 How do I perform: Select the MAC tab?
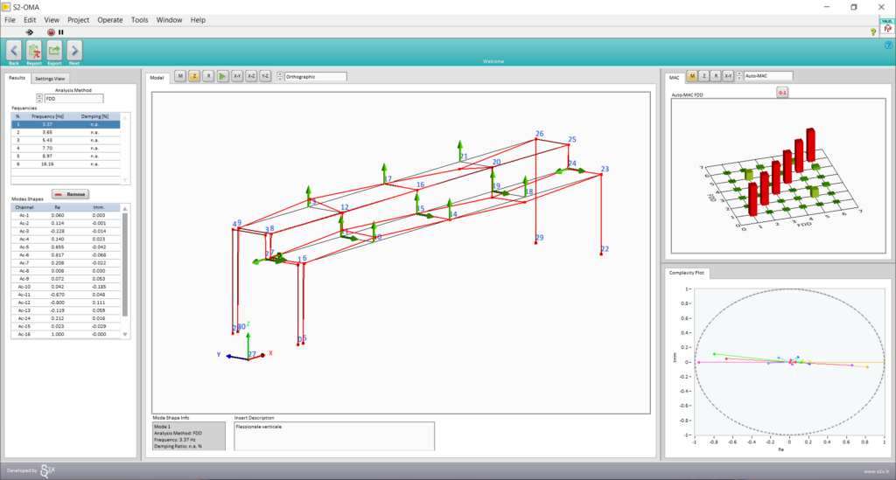(x=675, y=78)
